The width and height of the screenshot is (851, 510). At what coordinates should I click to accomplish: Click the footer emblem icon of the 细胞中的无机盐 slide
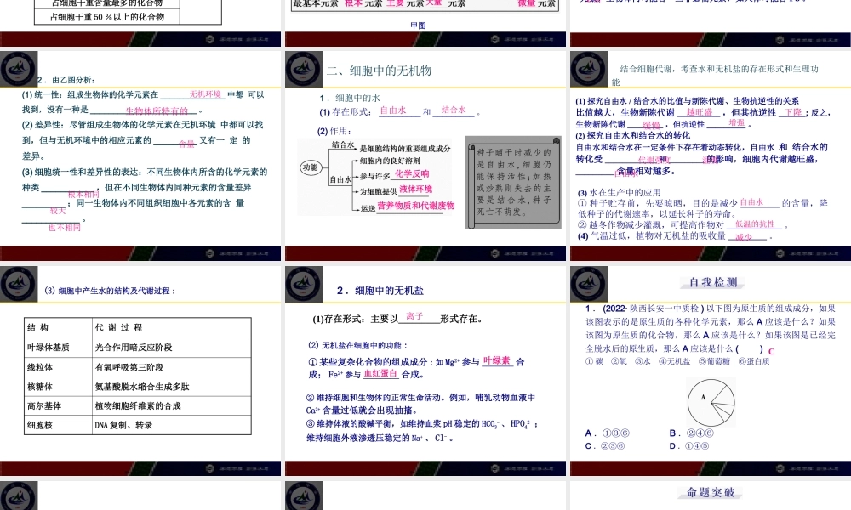pyautogui.click(x=495, y=468)
